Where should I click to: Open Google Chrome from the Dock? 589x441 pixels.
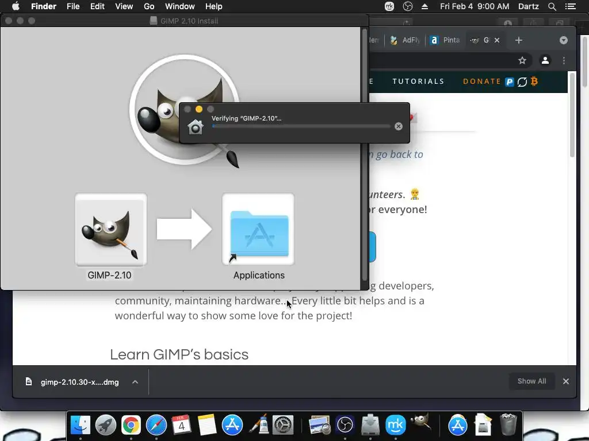[131, 425]
